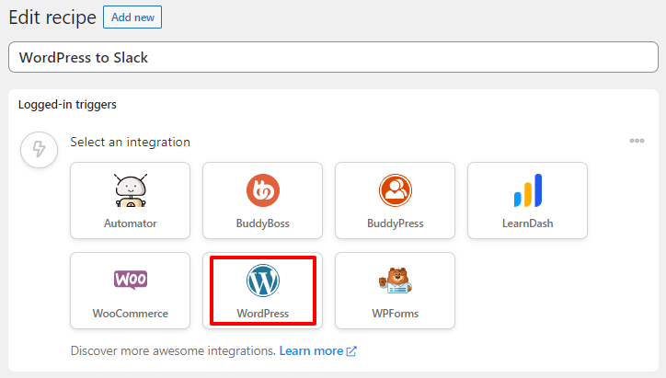
Task: Choose the BuddyBoss integration
Action: pyautogui.click(x=262, y=200)
